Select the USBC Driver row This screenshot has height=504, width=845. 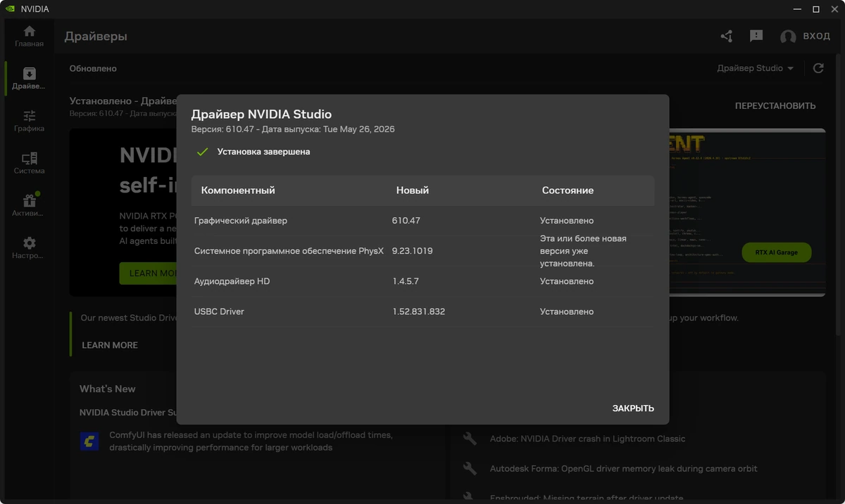423,311
